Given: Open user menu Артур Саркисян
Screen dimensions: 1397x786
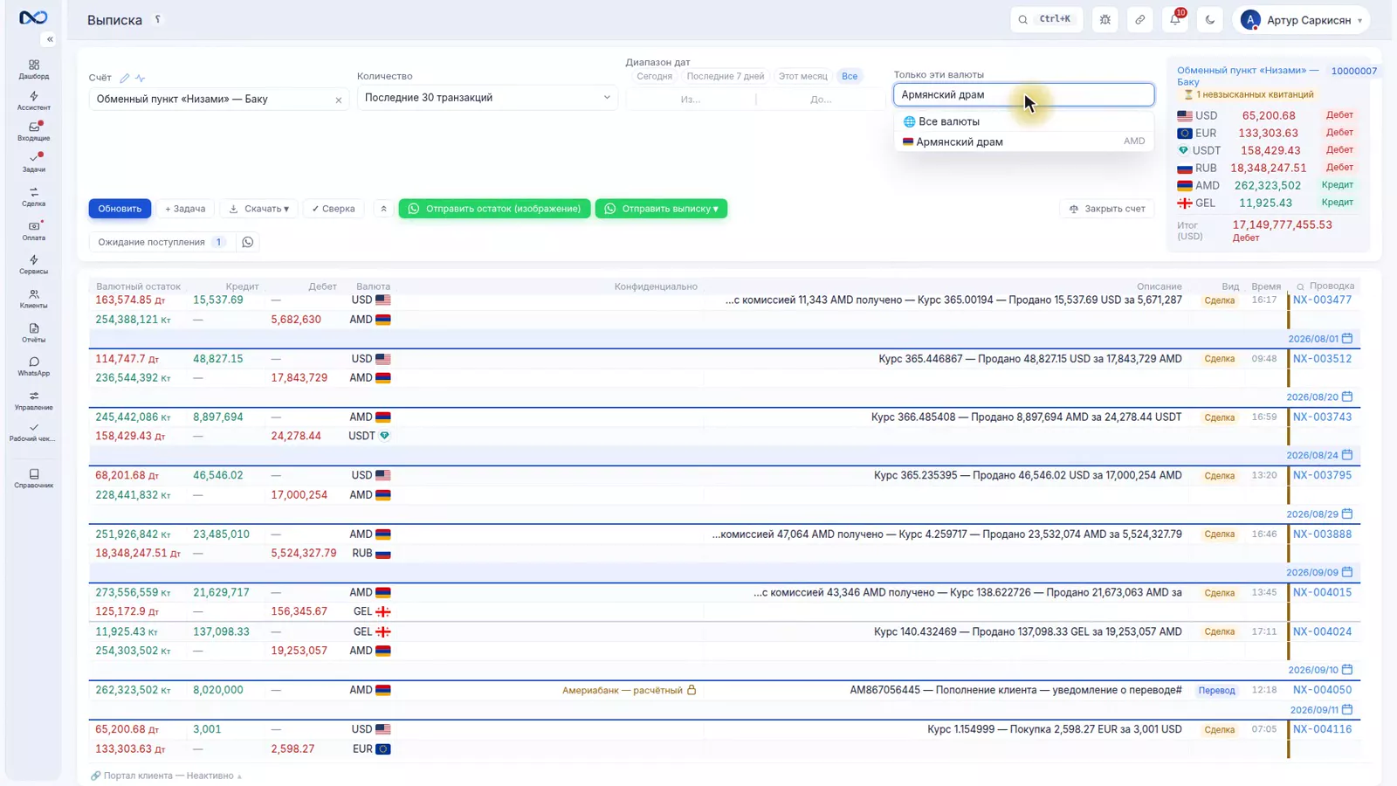Looking at the screenshot, I should 1301,19.
